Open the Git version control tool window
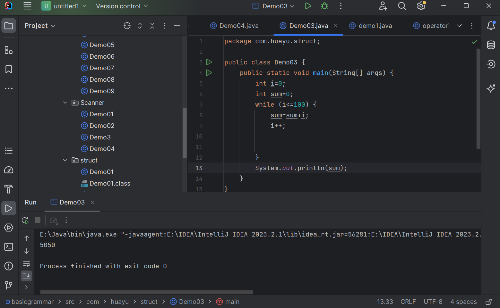500x308 pixels. pyautogui.click(x=9, y=285)
